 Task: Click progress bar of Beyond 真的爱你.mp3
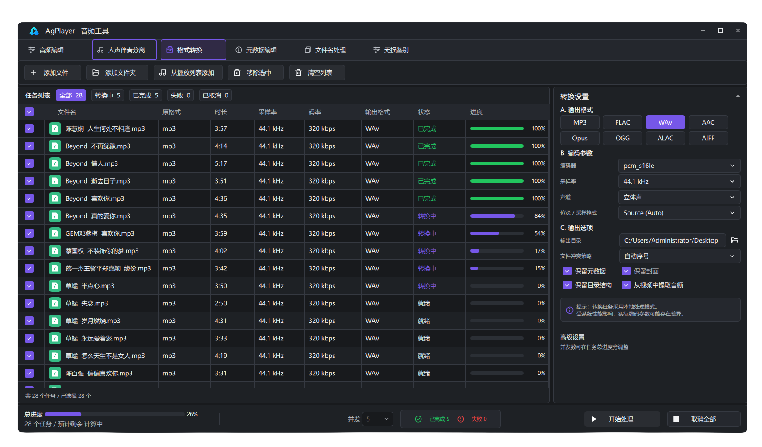[497, 216]
